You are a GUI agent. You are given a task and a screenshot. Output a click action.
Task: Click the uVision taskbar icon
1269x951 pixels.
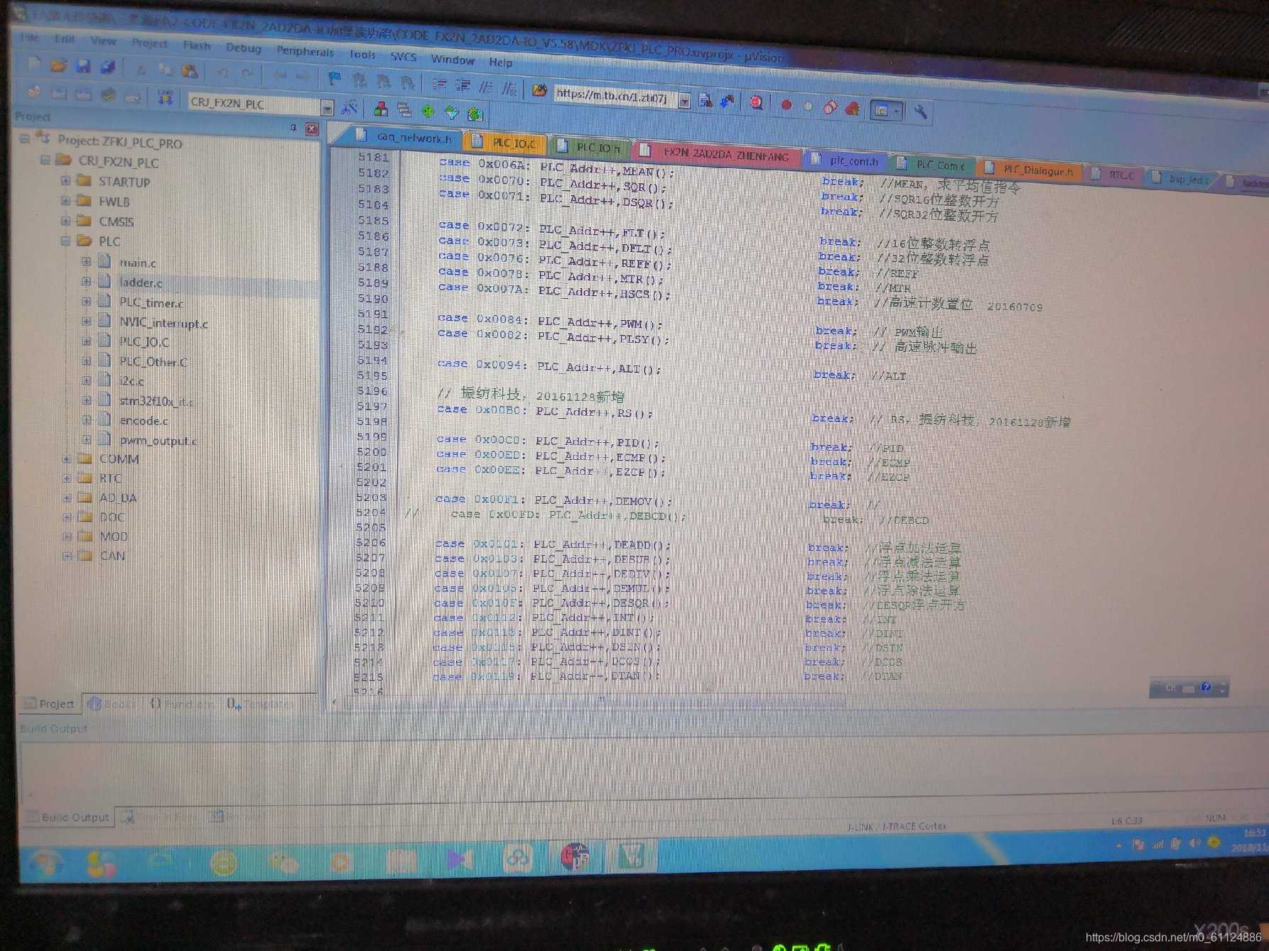[630, 856]
